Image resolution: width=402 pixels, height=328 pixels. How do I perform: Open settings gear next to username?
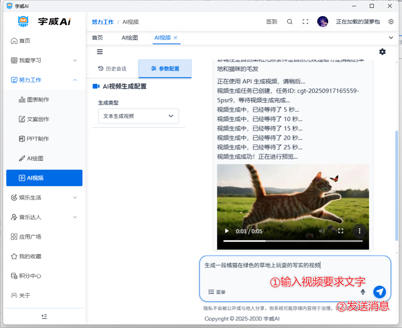point(391,22)
